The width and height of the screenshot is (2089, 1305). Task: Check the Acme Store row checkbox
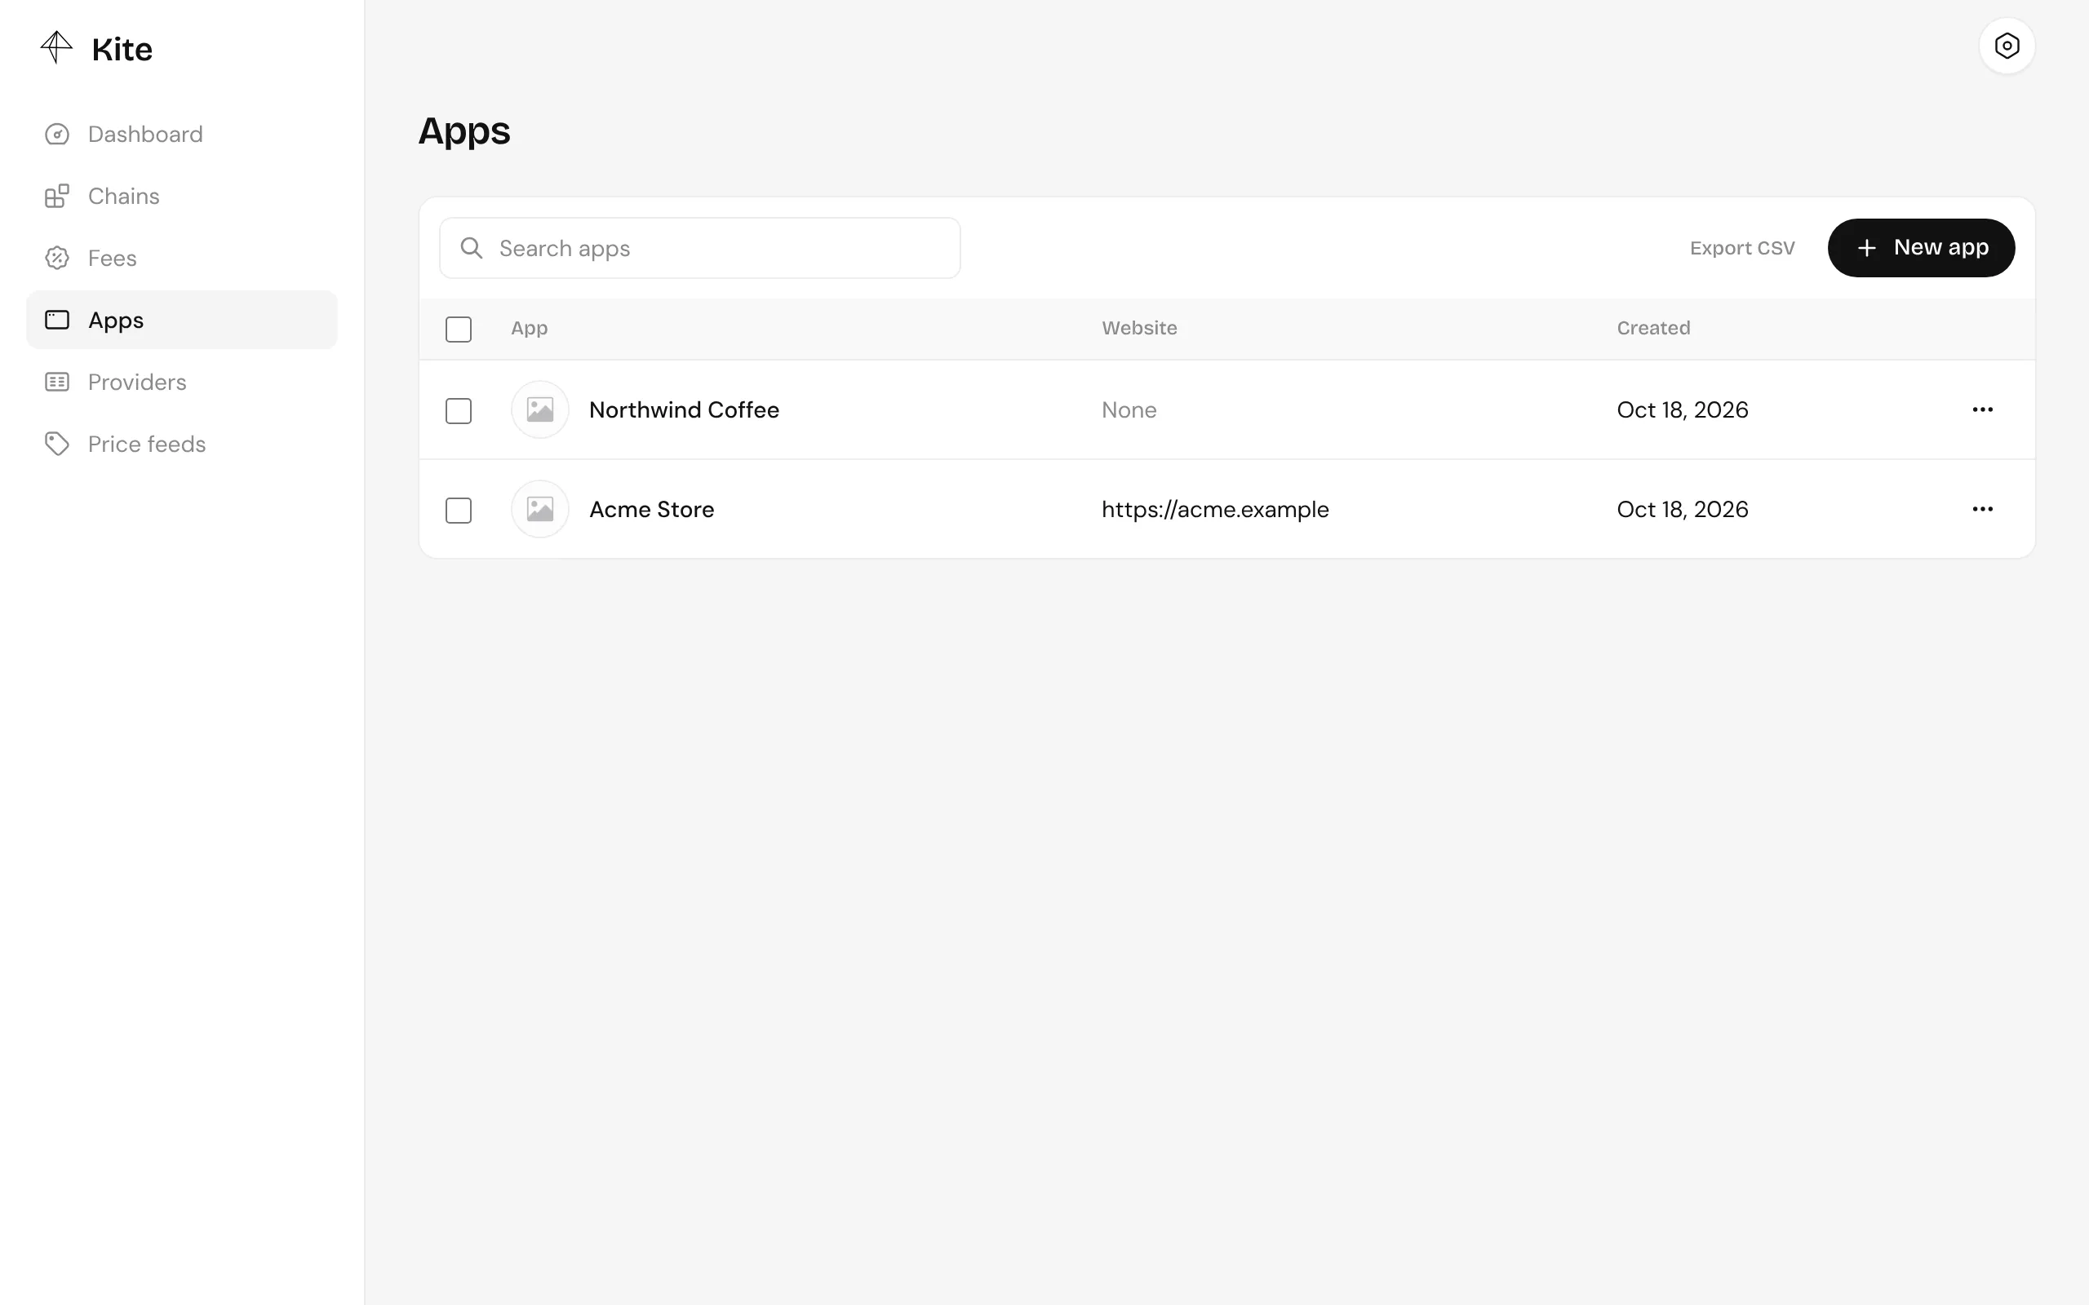(x=459, y=511)
